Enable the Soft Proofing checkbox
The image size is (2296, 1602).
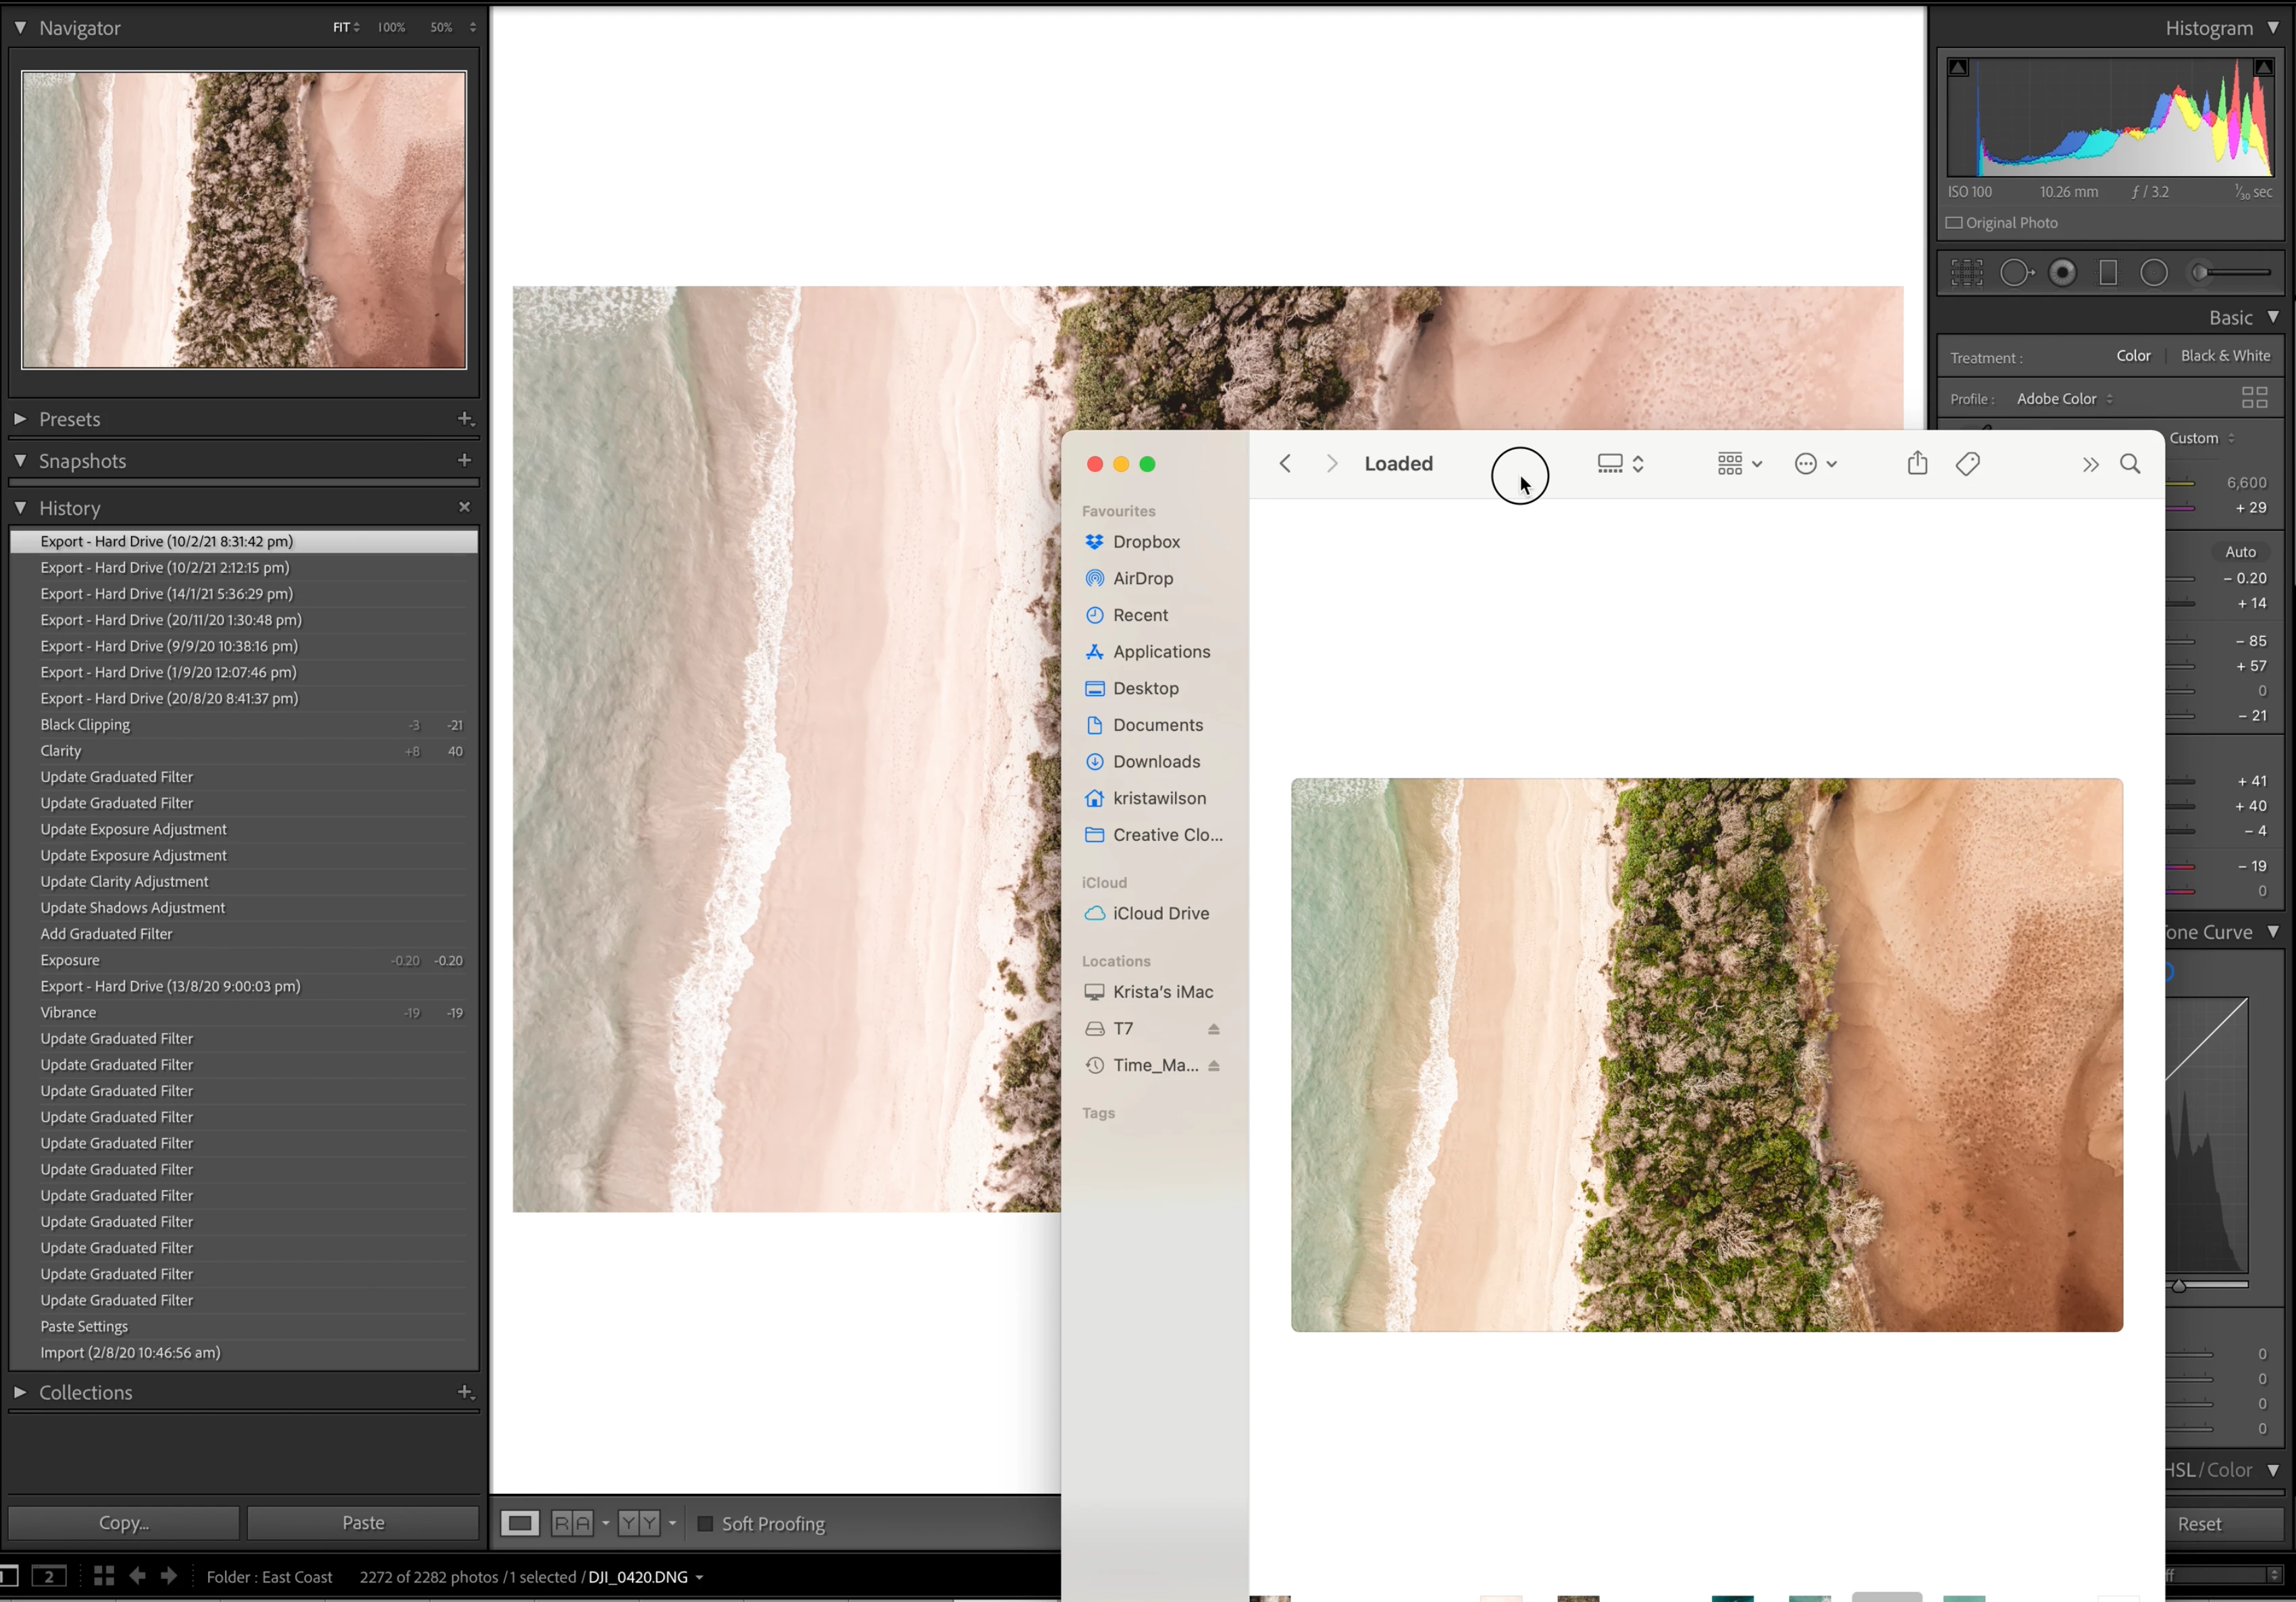[x=705, y=1523]
